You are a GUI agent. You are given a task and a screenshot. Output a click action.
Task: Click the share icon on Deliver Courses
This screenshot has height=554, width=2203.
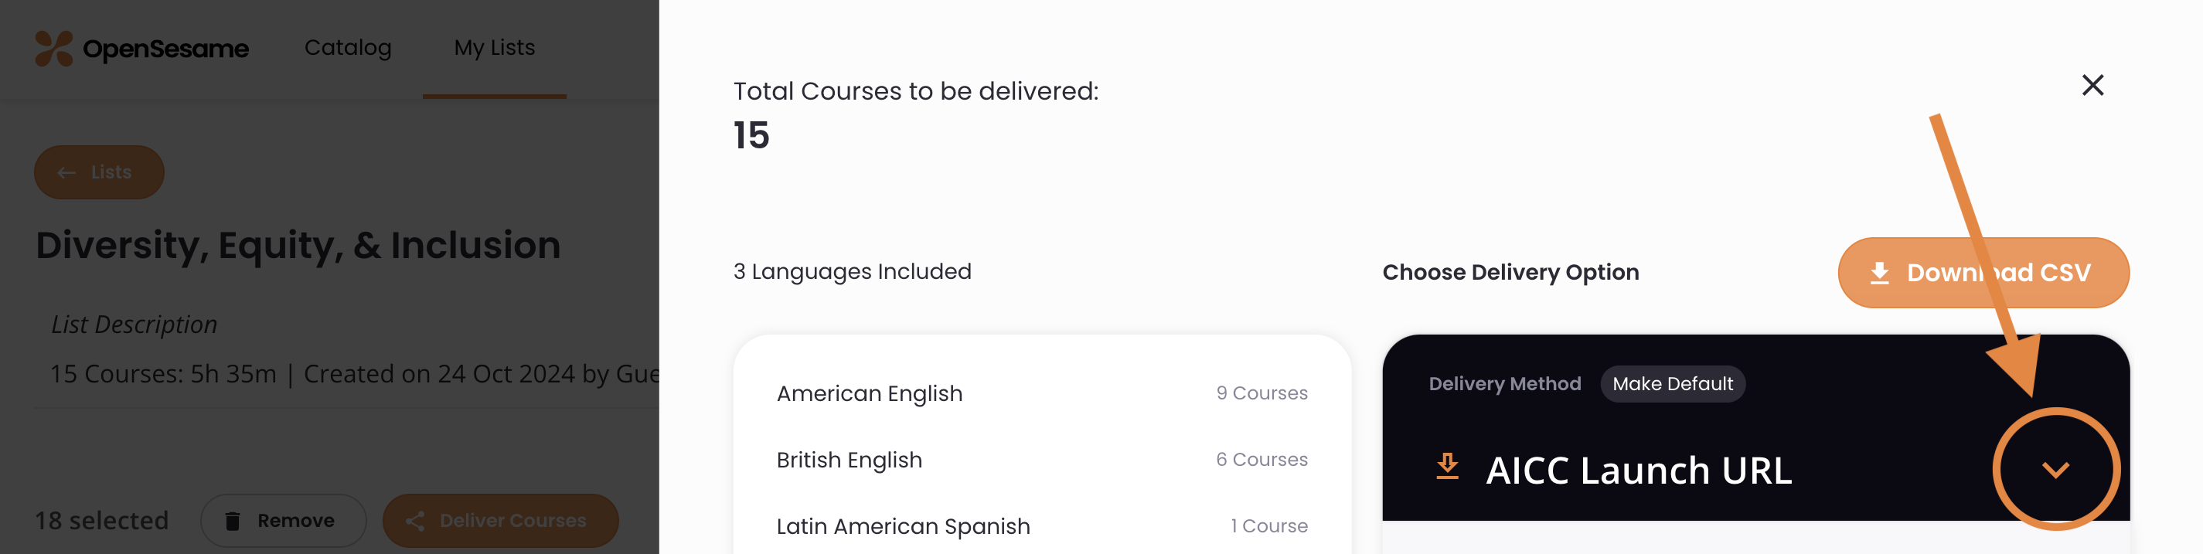tap(416, 521)
